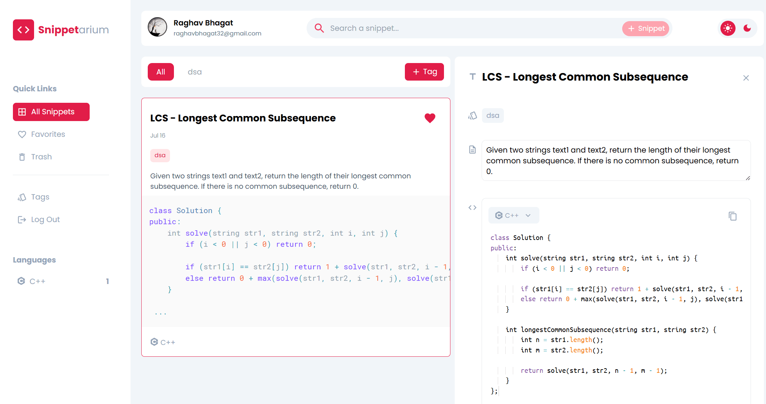This screenshot has height=404, width=766.
Task: Open the C++ language dropdown
Action: click(x=513, y=215)
